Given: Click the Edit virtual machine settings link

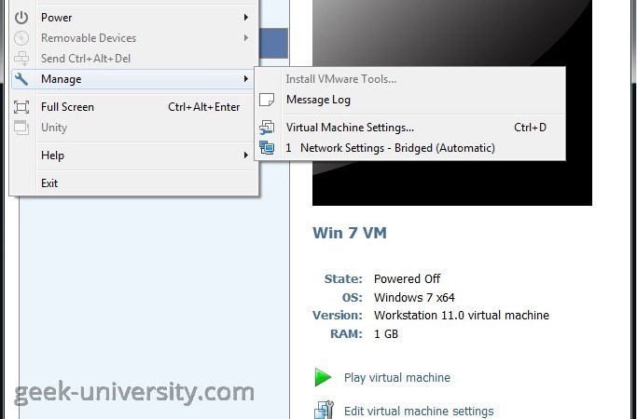Looking at the screenshot, I should [419, 411].
